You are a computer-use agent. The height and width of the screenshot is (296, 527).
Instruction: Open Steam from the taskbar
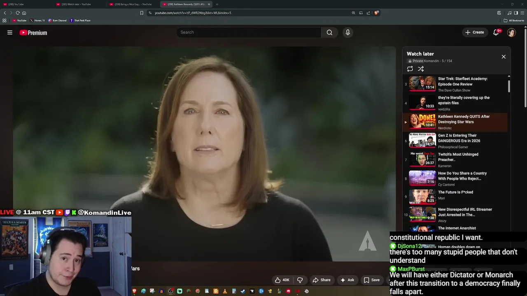pyautogui.click(x=243, y=291)
